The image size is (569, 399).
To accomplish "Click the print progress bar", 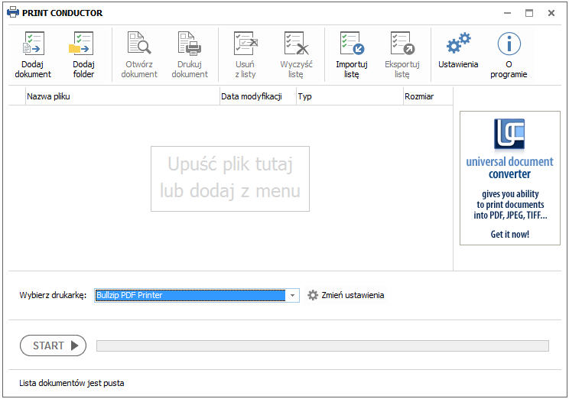I will [322, 346].
